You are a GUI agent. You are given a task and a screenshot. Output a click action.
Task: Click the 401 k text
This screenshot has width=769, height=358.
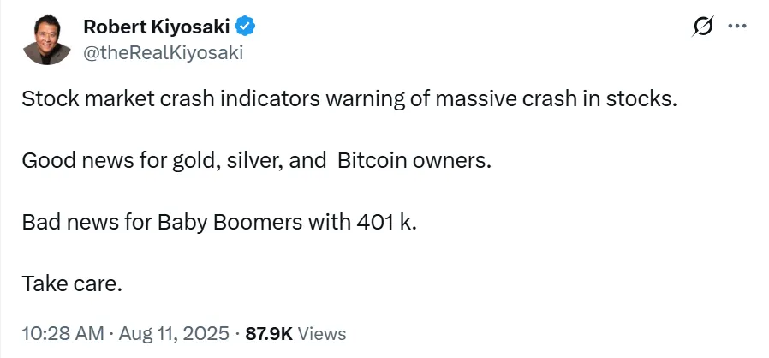click(383, 222)
